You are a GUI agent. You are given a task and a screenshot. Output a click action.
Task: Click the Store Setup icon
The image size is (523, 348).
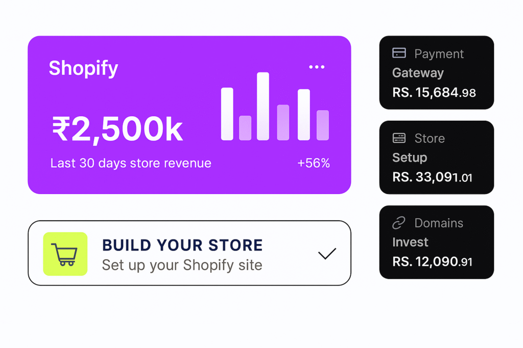[399, 138]
